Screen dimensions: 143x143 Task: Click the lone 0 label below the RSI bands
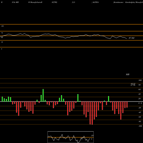coord(1,49)
